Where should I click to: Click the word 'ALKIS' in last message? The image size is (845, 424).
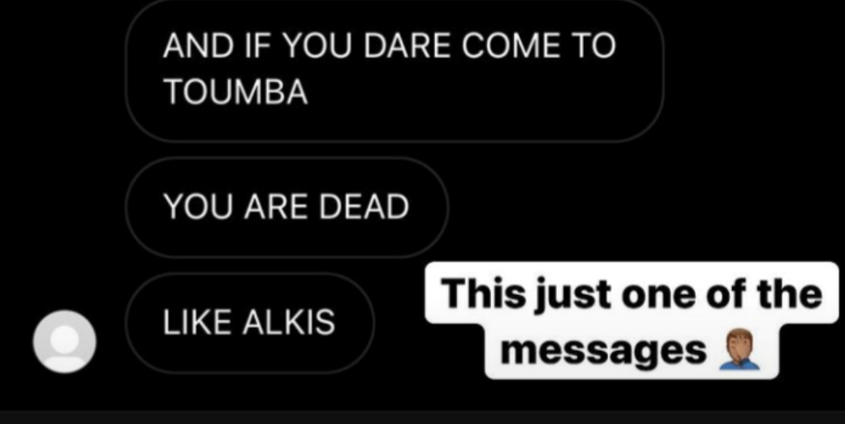(x=289, y=323)
